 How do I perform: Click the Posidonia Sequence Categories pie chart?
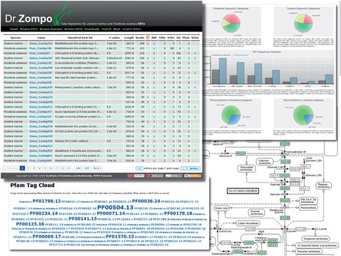[231, 24]
